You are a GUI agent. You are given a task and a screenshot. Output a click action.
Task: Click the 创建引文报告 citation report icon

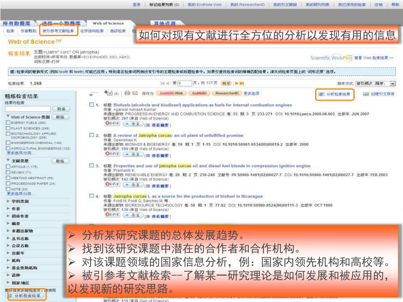(x=366, y=94)
